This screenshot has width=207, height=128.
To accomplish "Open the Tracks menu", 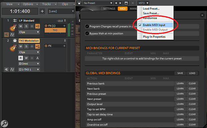I will coord(49,4).
